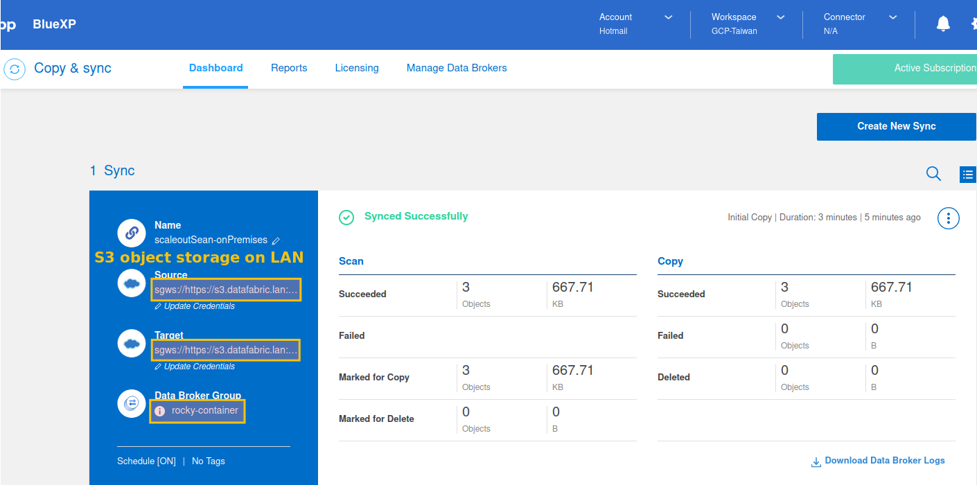Click the Create New Sync button

click(897, 127)
